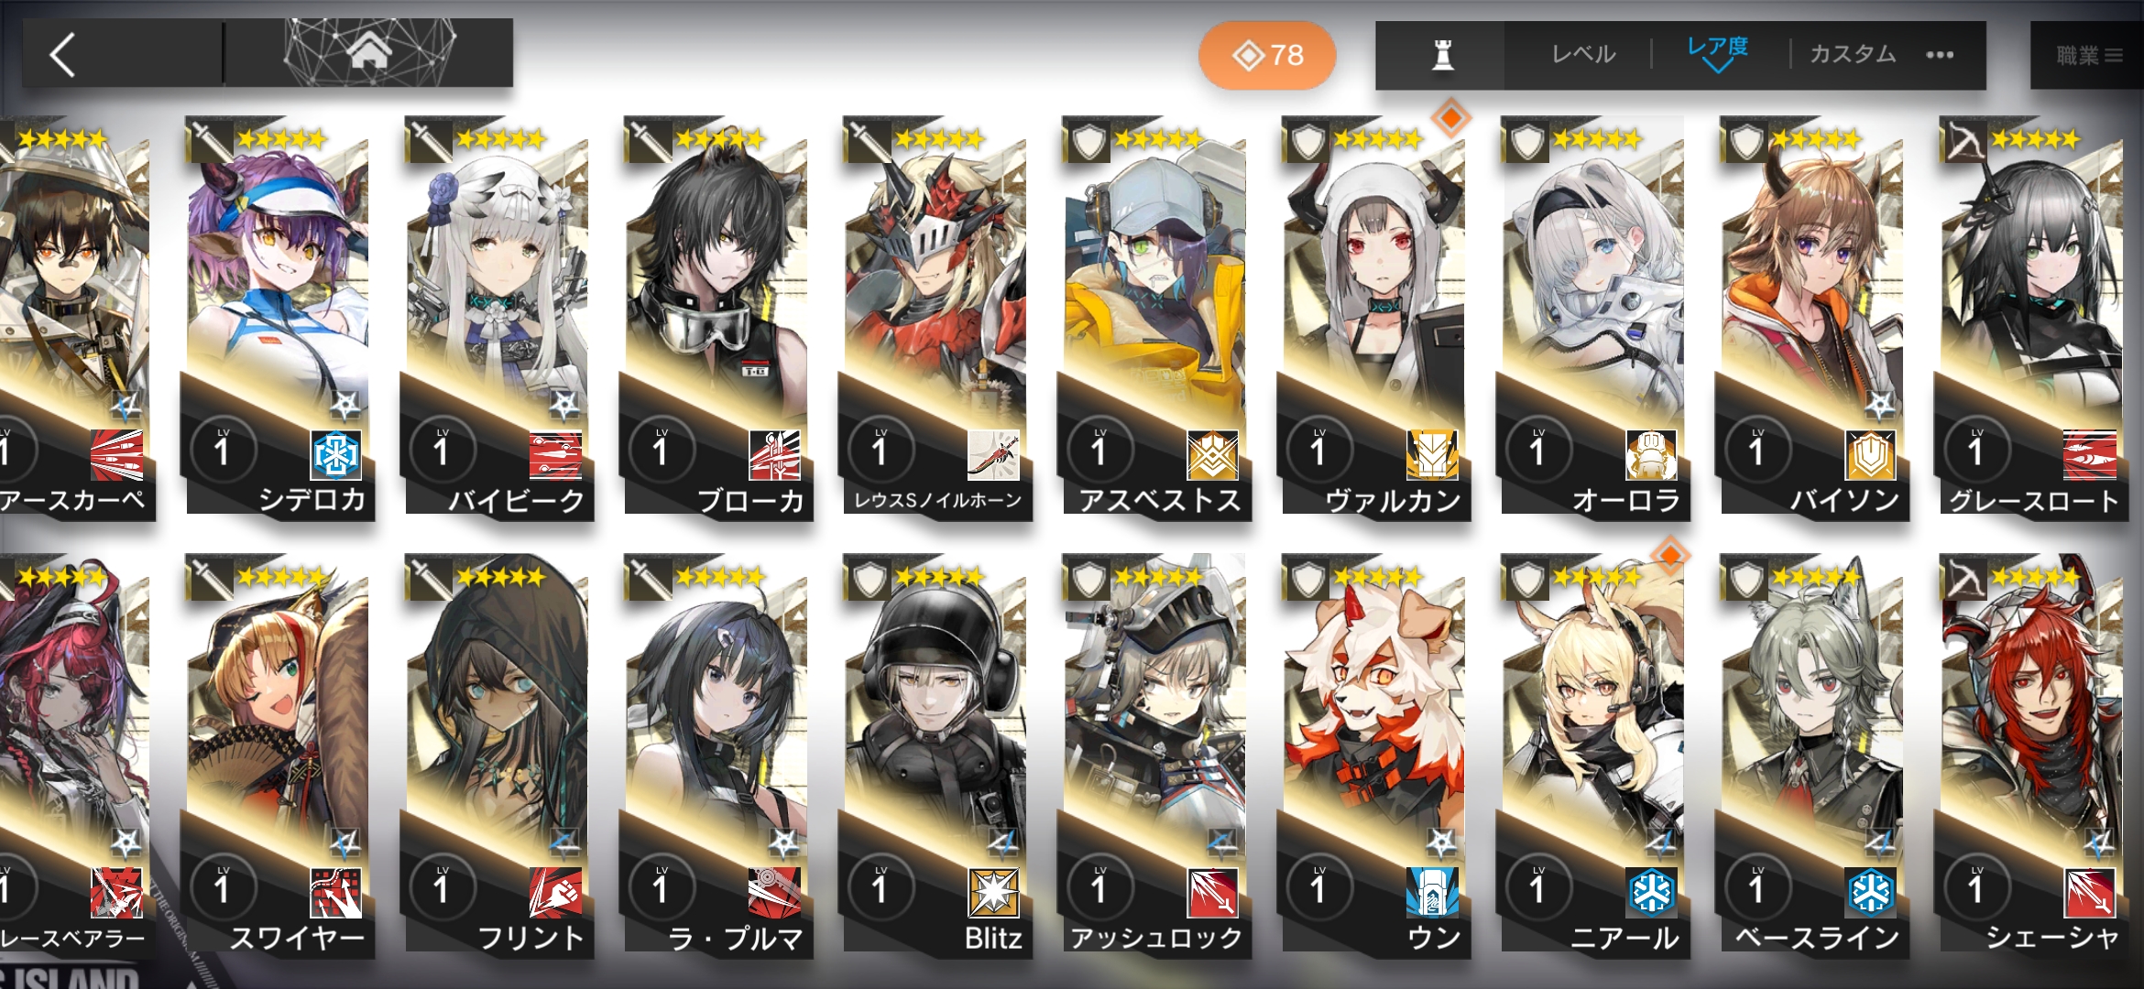Open the シェーシャ operator card
The width and height of the screenshot is (2144, 989).
click(2032, 756)
